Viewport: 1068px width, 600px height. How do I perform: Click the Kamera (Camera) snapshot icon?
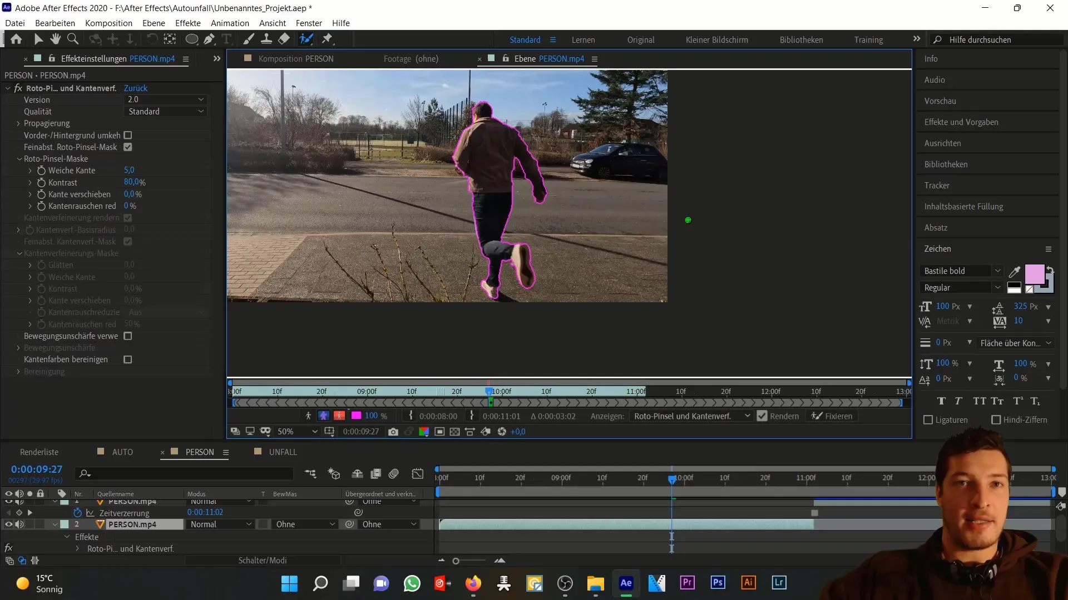pyautogui.click(x=393, y=432)
